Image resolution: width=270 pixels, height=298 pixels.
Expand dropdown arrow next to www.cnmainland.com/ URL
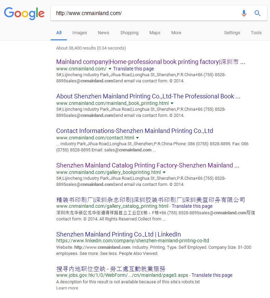tap(110, 69)
